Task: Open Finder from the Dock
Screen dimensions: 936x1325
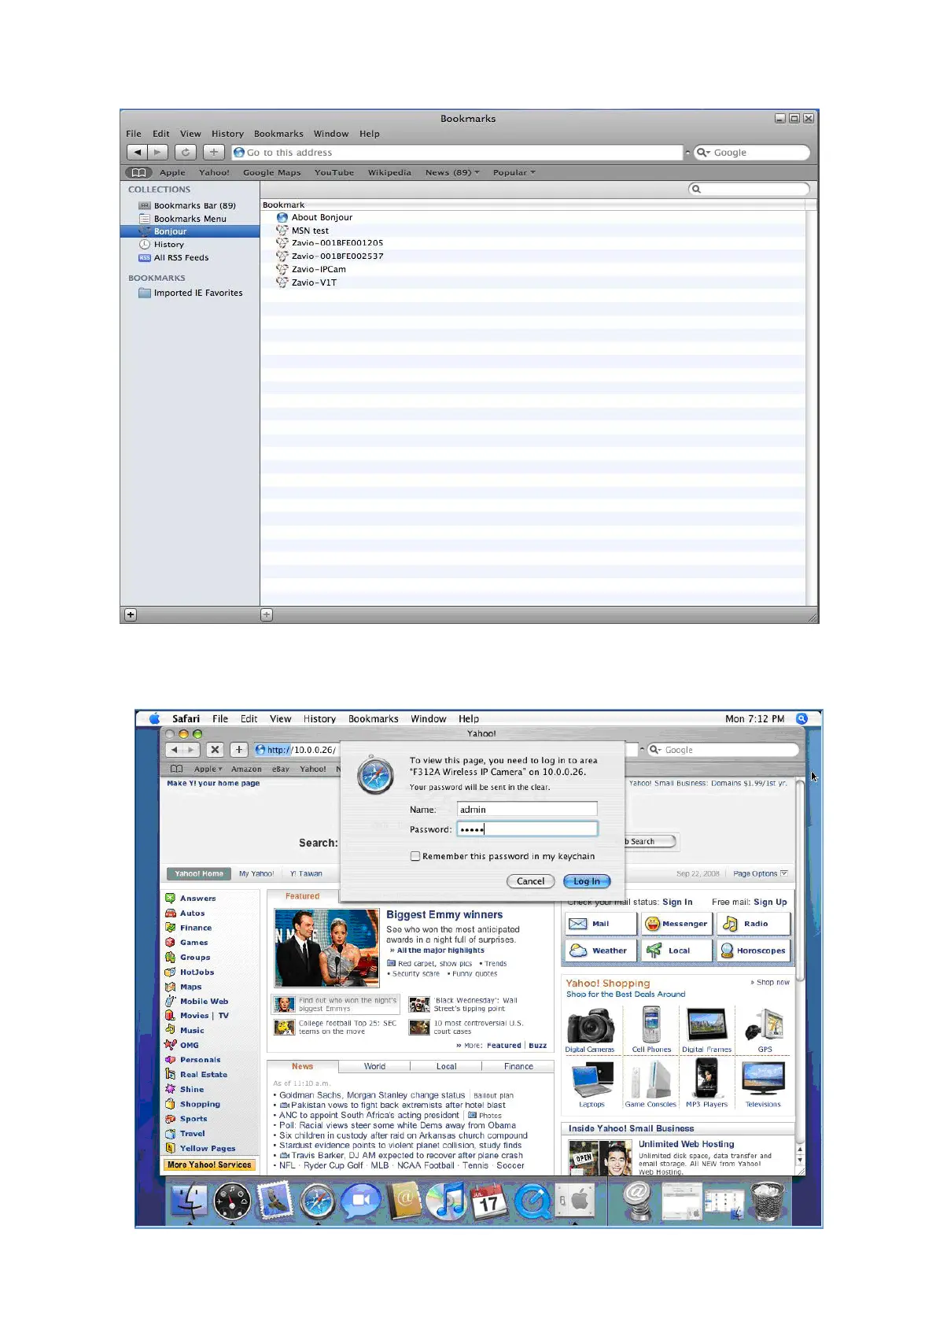Action: pos(190,1201)
